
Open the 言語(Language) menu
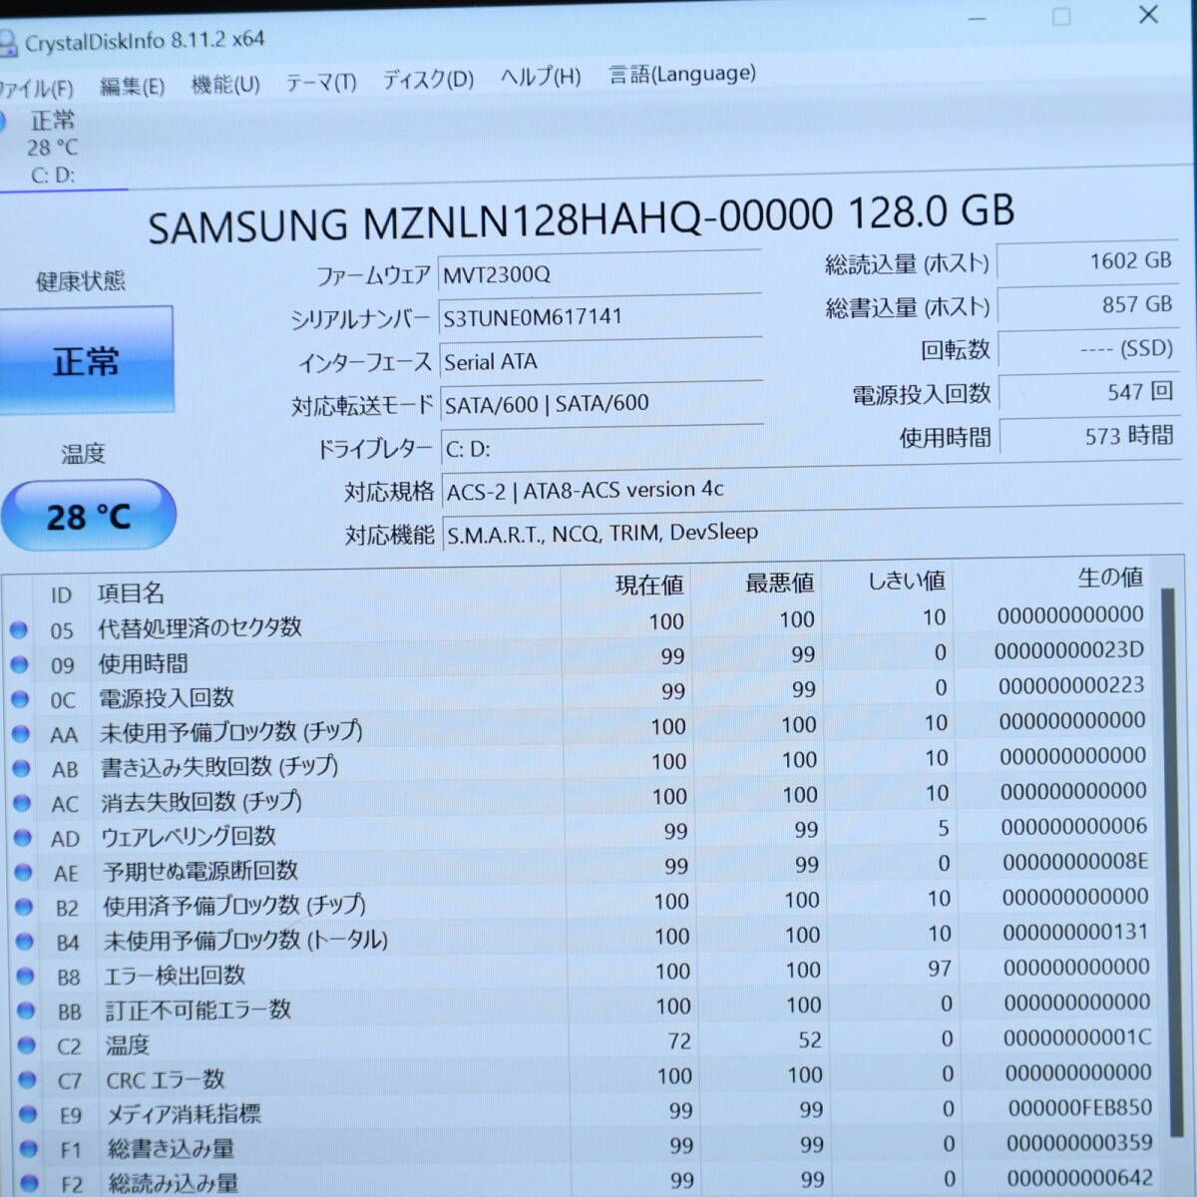682,74
